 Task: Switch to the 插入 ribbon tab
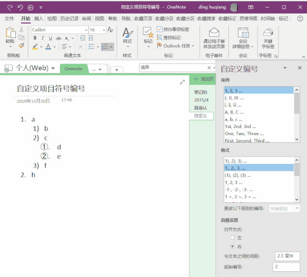tap(38, 19)
